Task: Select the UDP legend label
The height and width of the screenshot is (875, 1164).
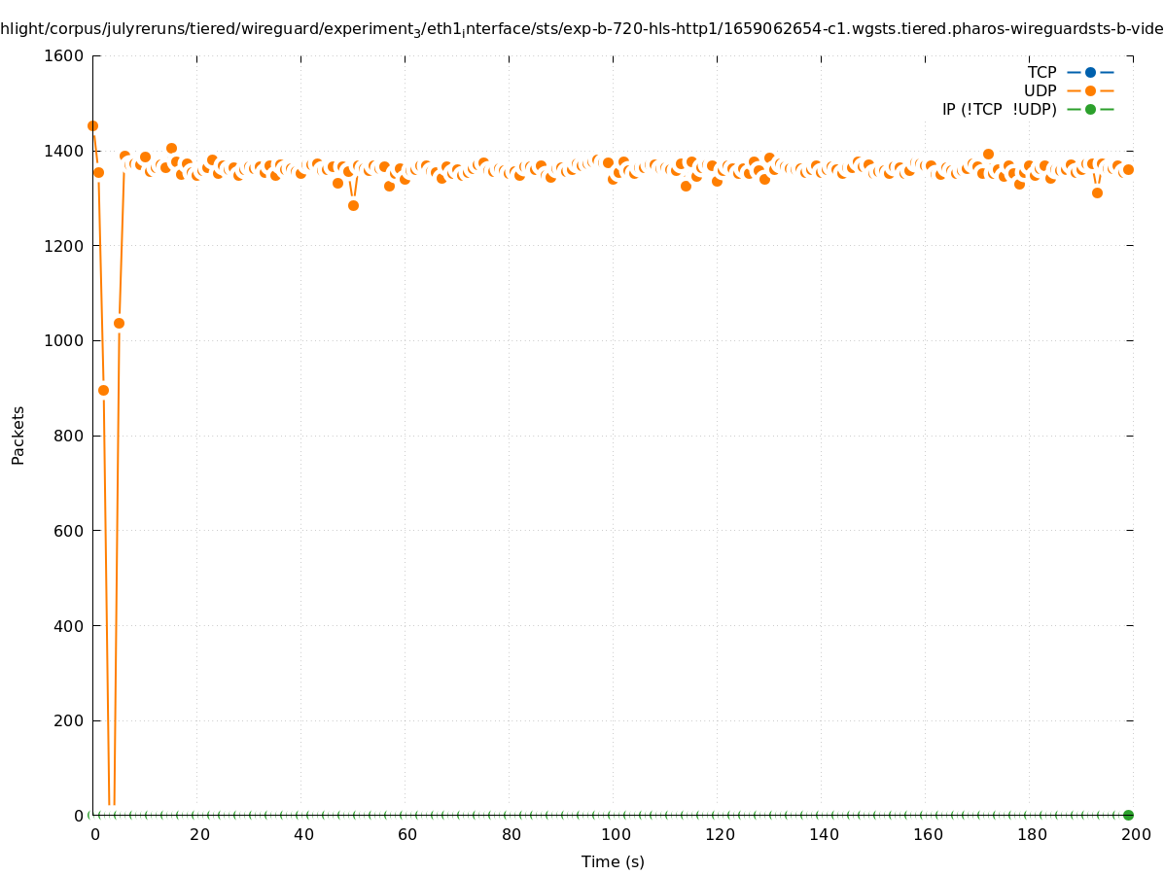Action: pos(1040,90)
